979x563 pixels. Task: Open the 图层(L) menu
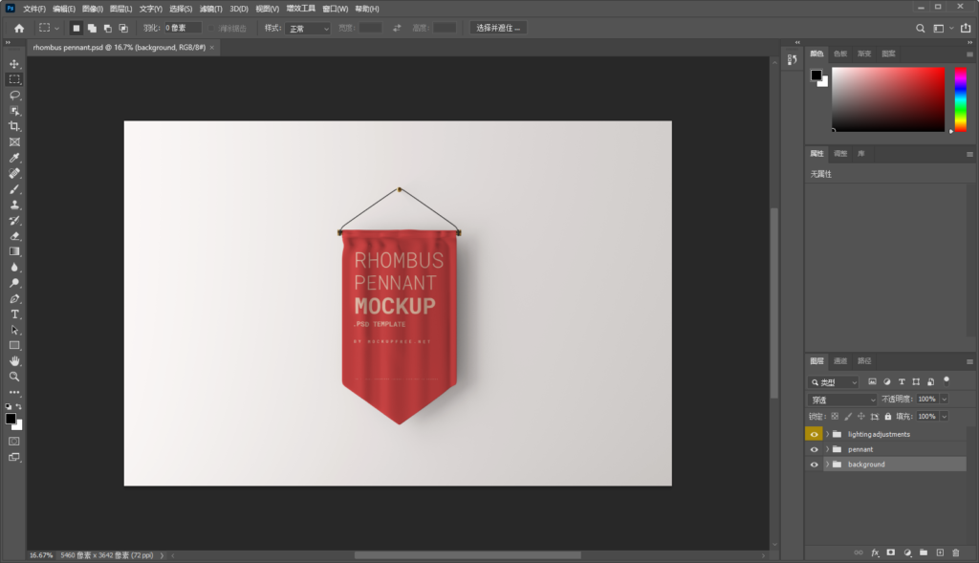click(120, 9)
